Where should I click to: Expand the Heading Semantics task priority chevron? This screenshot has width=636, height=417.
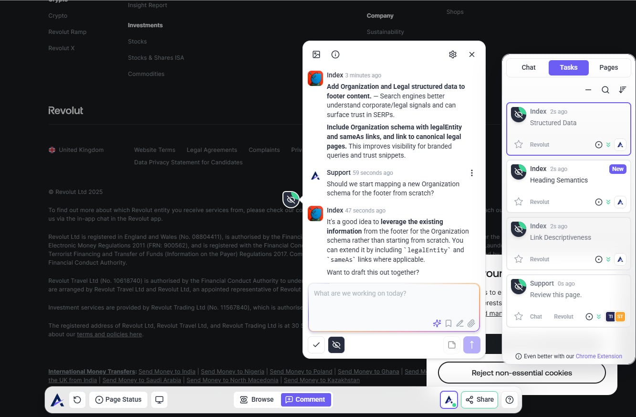point(608,202)
